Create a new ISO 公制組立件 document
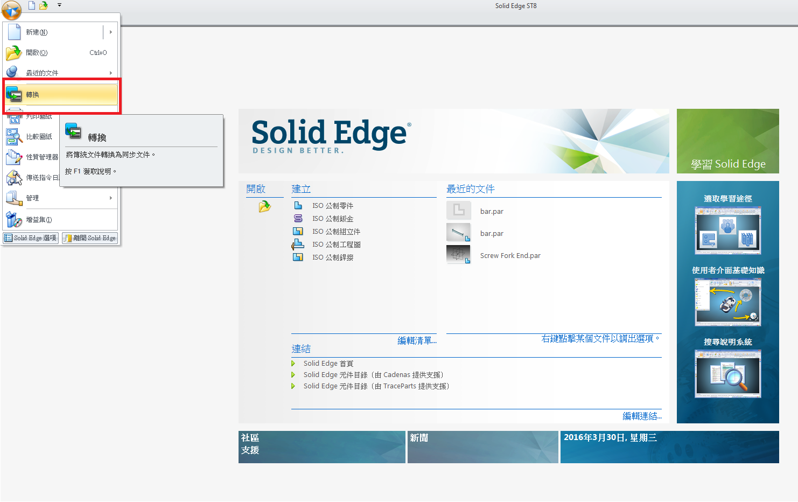The width and height of the screenshot is (798, 502). [x=336, y=232]
